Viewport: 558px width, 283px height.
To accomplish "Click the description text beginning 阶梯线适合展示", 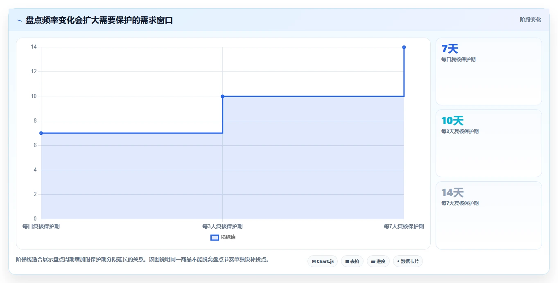I will tap(142, 259).
